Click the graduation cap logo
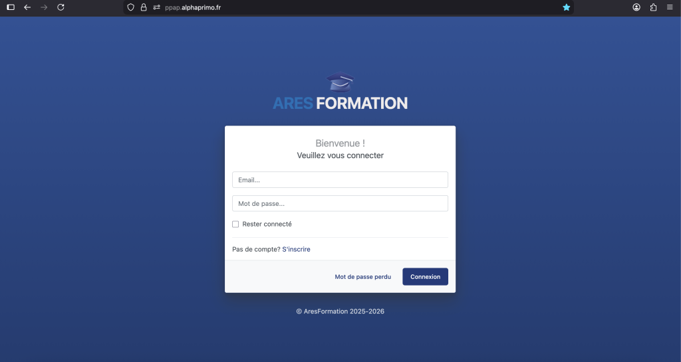The image size is (681, 362). [340, 82]
